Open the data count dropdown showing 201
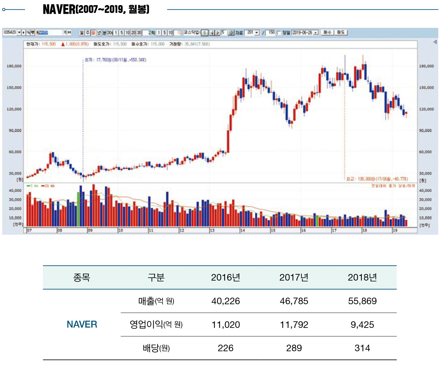The height and width of the screenshot is (365, 440). (x=257, y=32)
